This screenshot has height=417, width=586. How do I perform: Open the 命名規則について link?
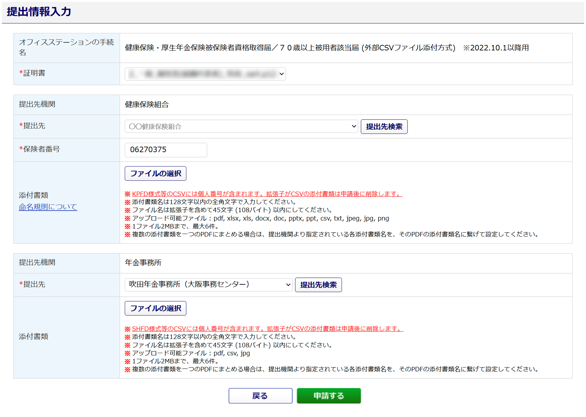coord(48,207)
